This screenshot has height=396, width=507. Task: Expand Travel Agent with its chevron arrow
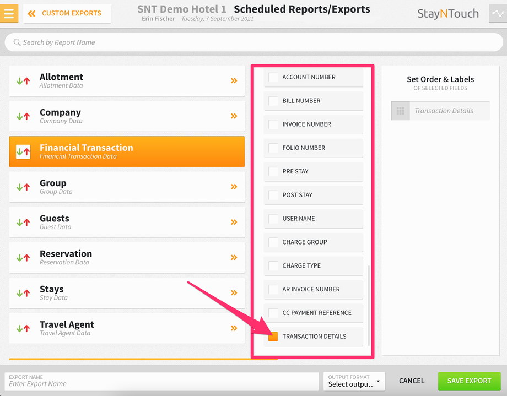coord(234,328)
